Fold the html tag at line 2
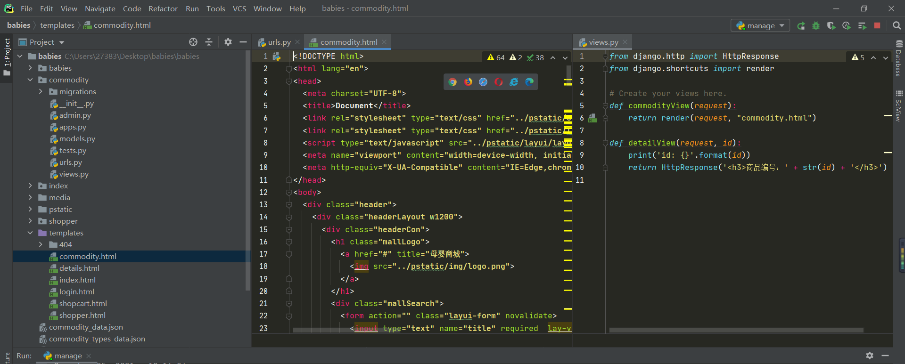 pyautogui.click(x=289, y=69)
